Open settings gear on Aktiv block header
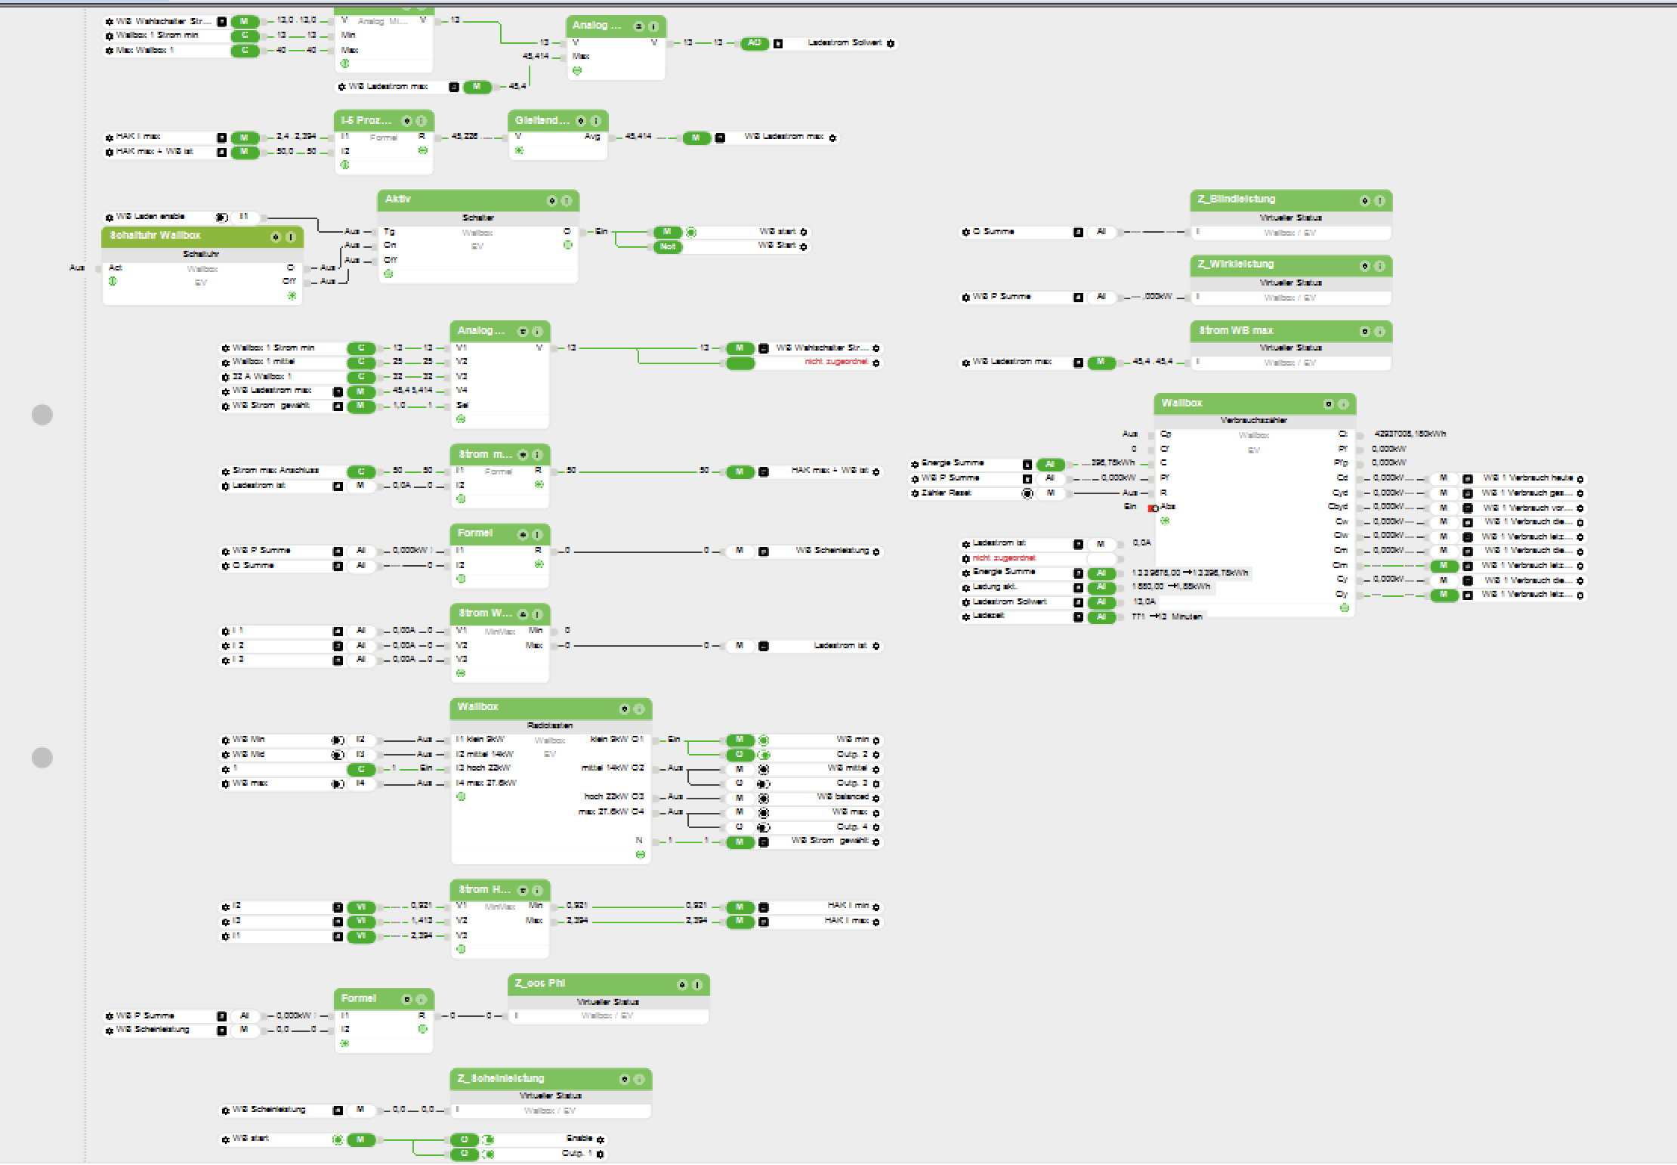 click(x=551, y=201)
